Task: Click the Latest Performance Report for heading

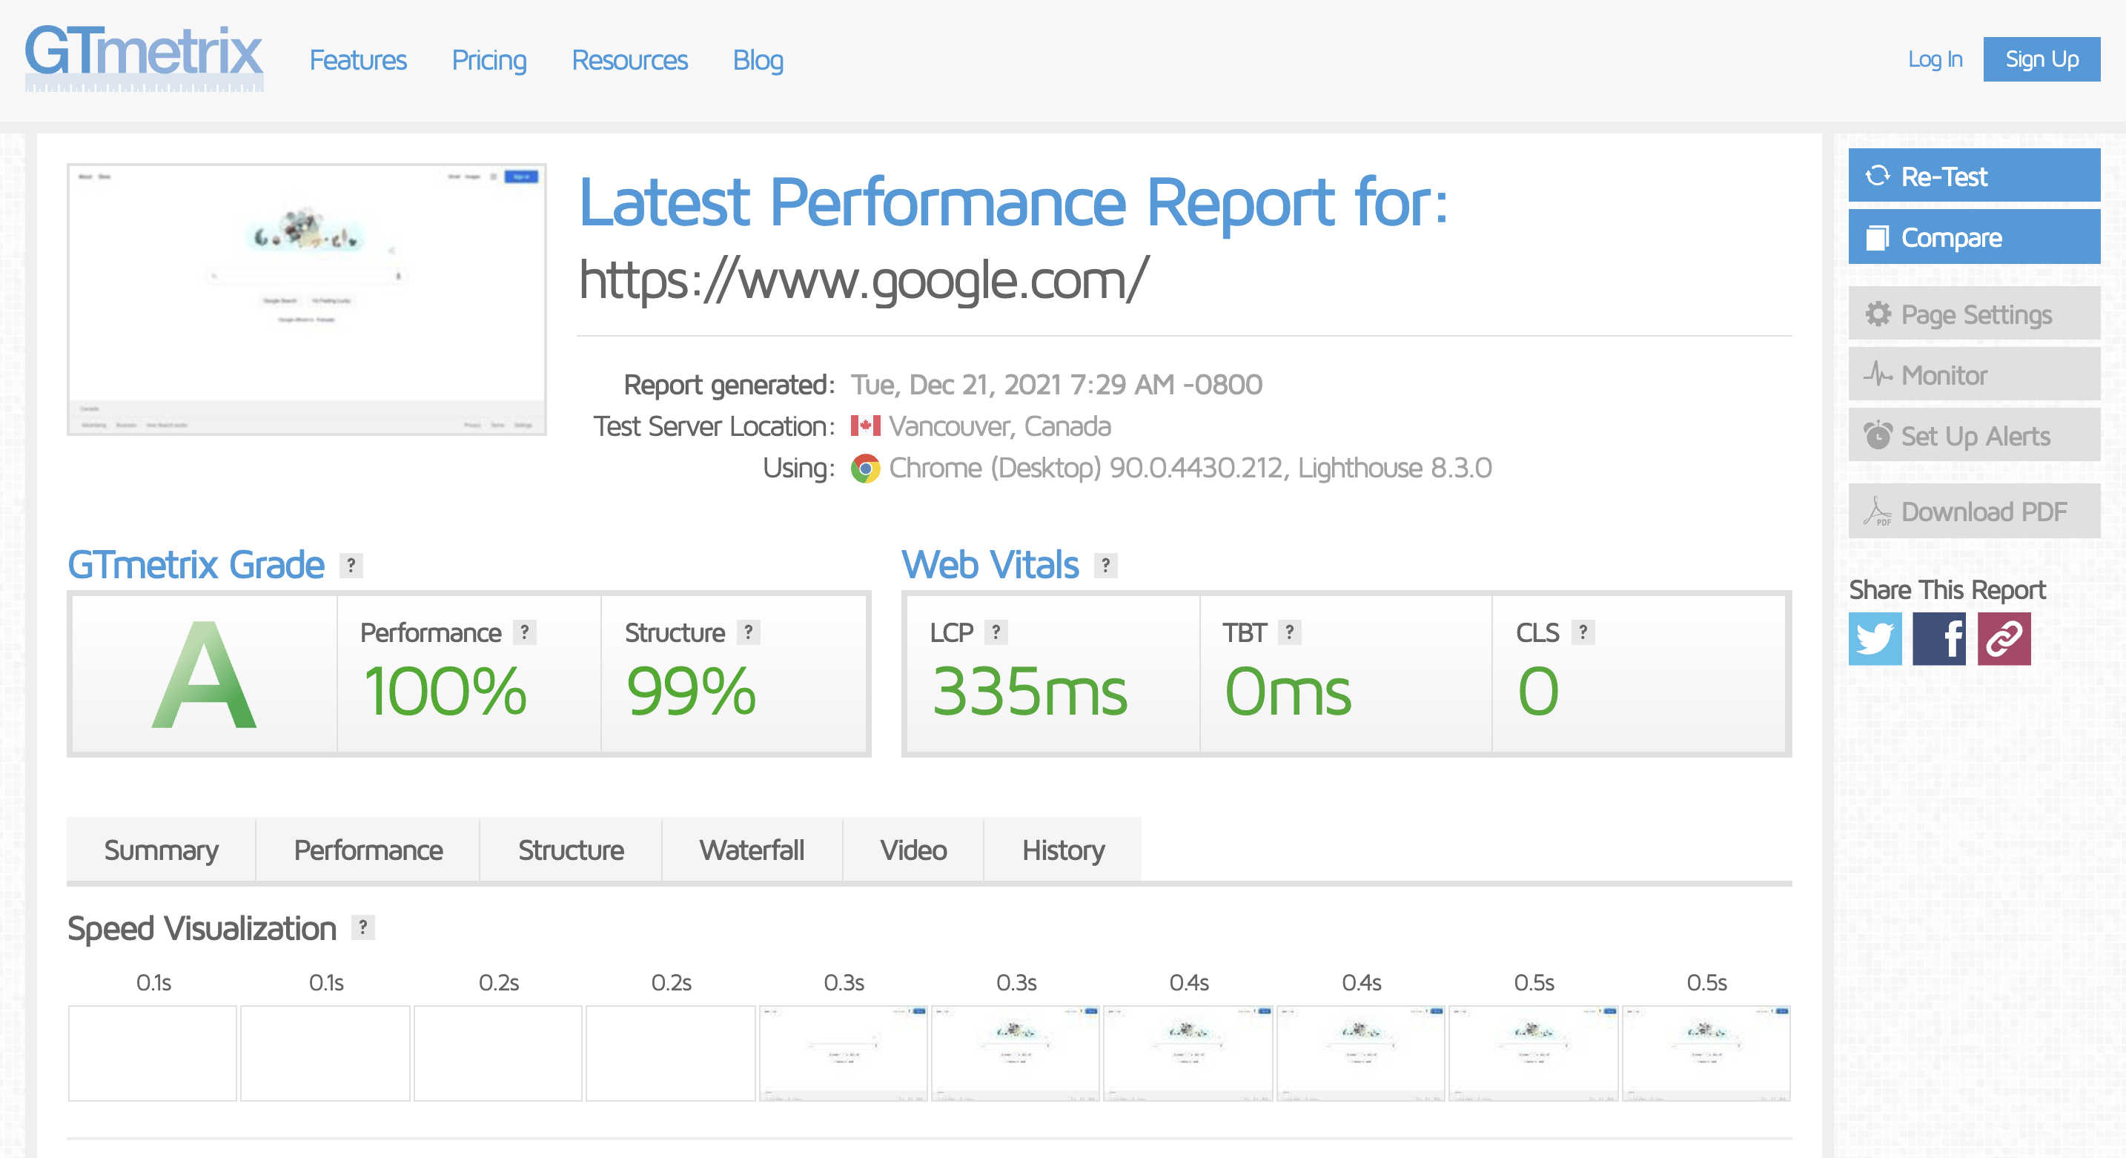Action: pyautogui.click(x=1013, y=203)
